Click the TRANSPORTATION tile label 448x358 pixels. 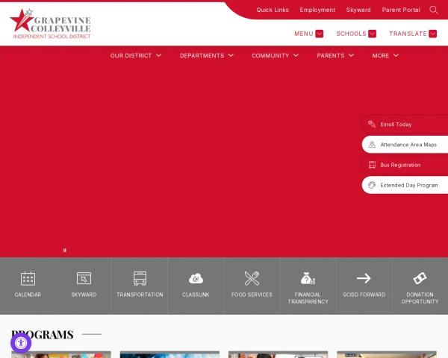[x=140, y=295]
